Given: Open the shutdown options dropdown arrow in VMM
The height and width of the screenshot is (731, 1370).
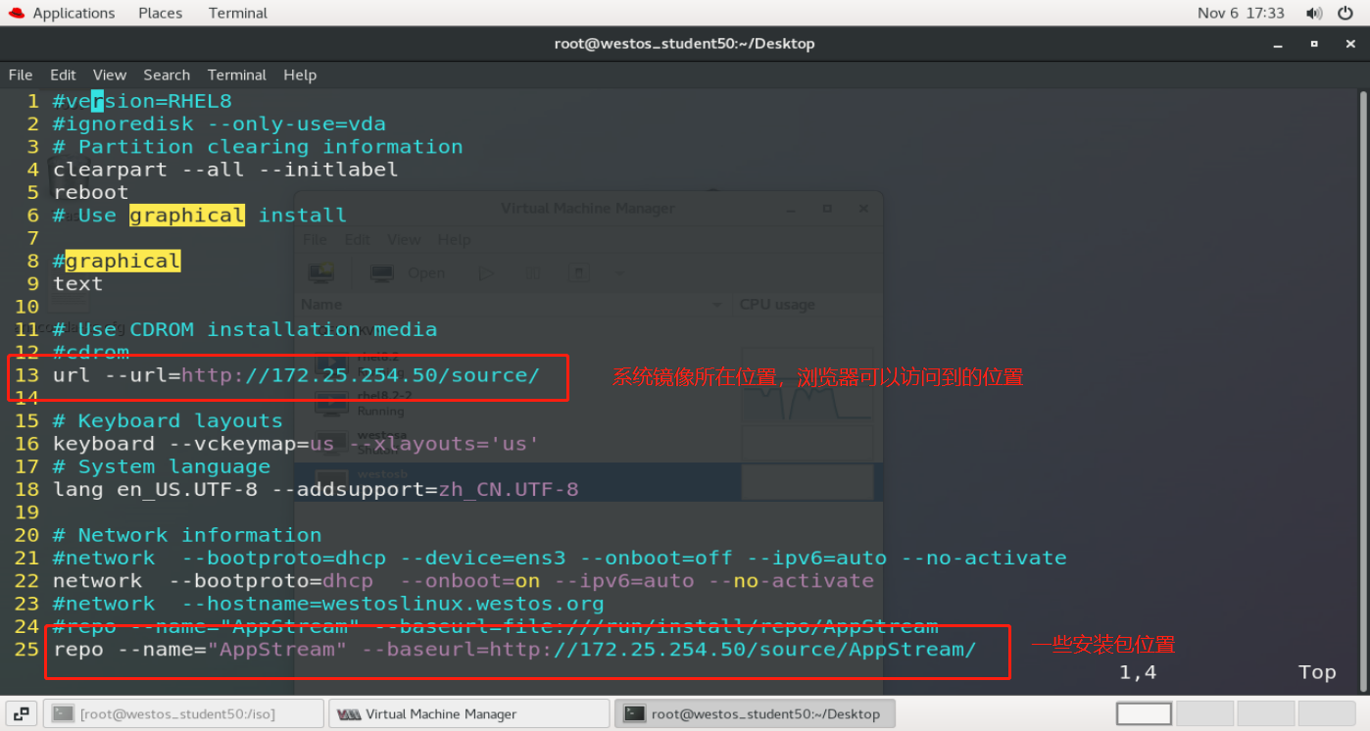Looking at the screenshot, I should pyautogui.click(x=618, y=272).
